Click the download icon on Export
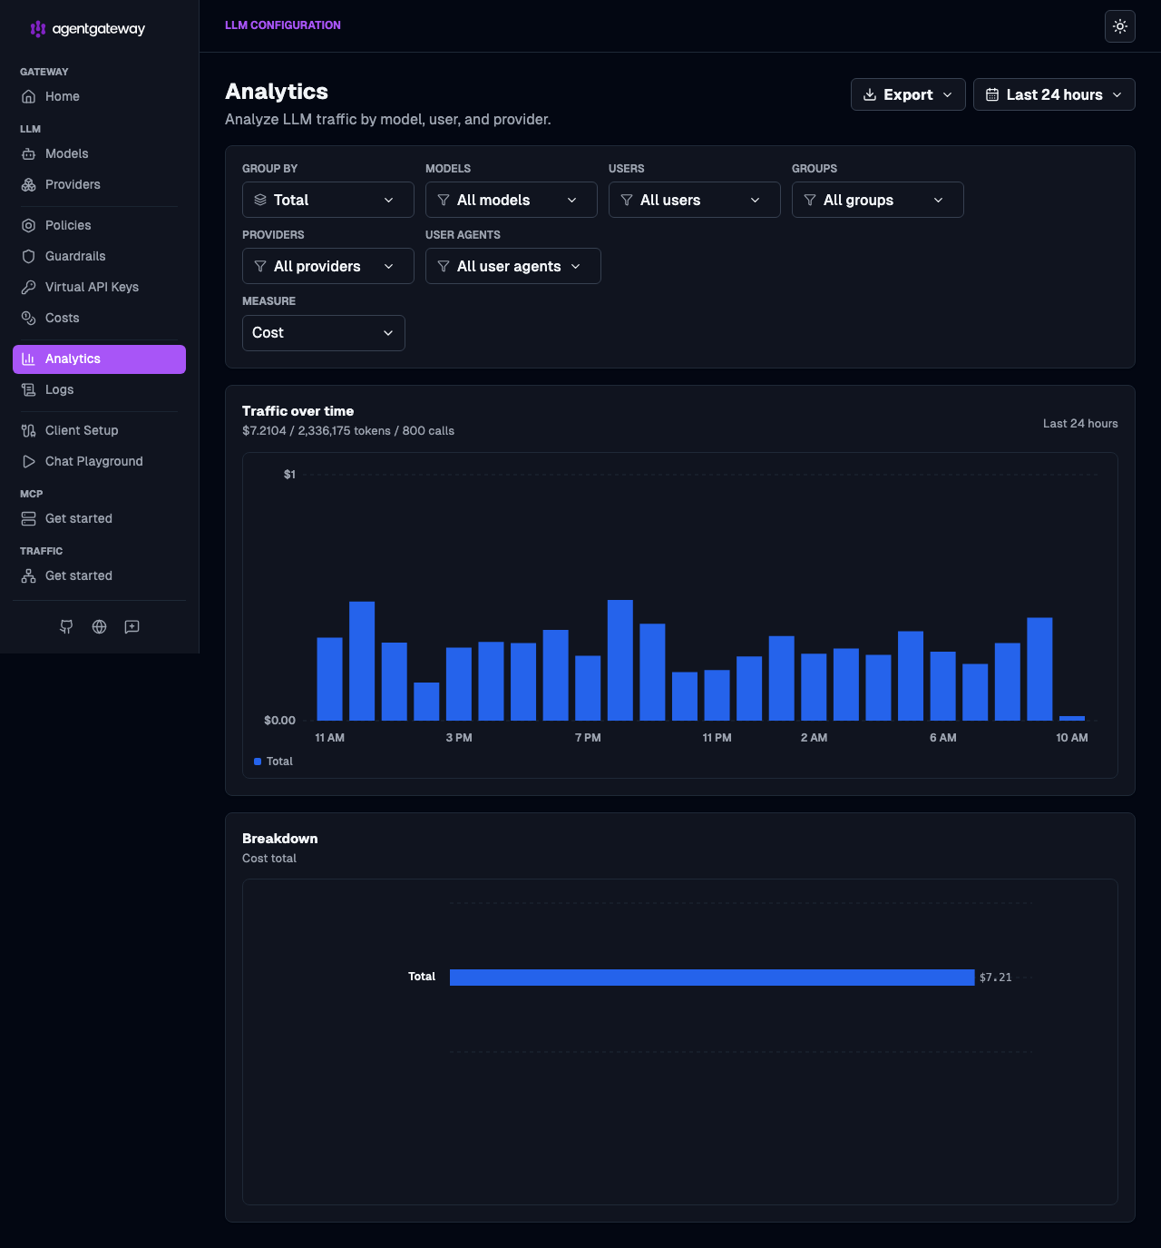 870,94
